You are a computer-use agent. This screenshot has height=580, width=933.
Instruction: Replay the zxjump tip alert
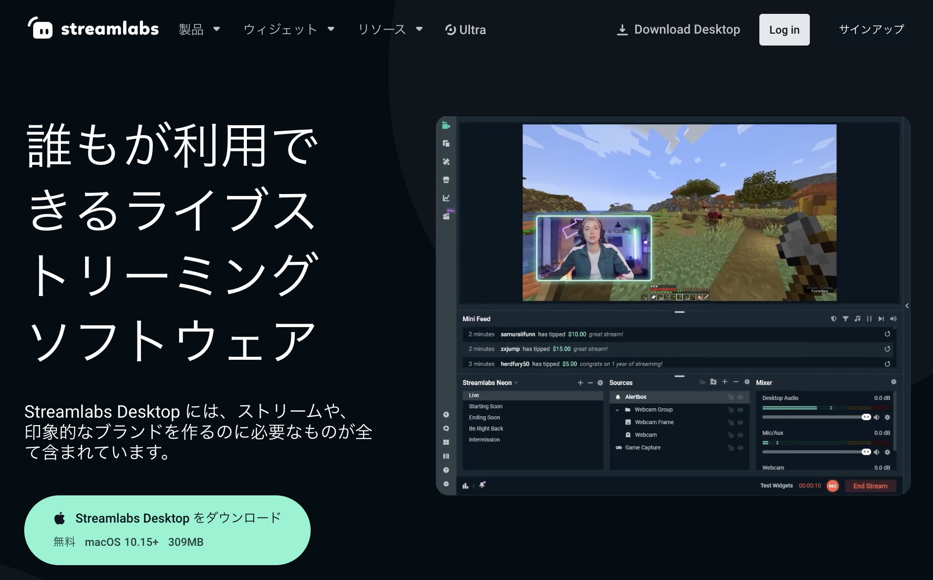tap(887, 349)
